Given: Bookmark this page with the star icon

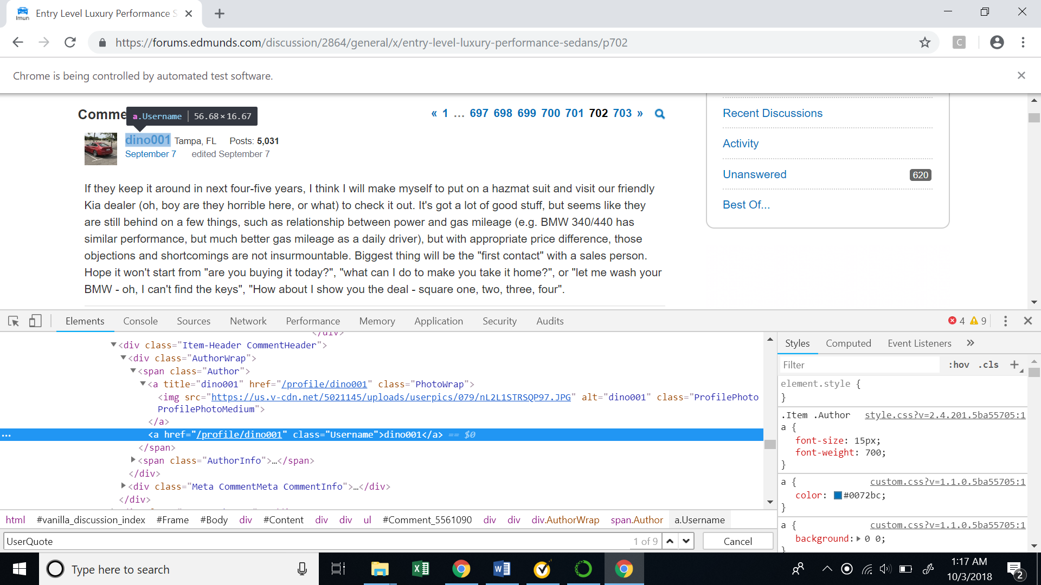Looking at the screenshot, I should tap(925, 42).
